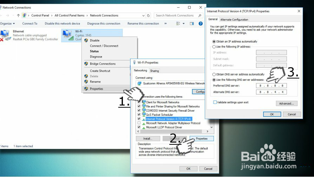Select Use the following DNS server addresses
Image resolution: width=314 pixels, height=177 pixels.
tap(214, 80)
